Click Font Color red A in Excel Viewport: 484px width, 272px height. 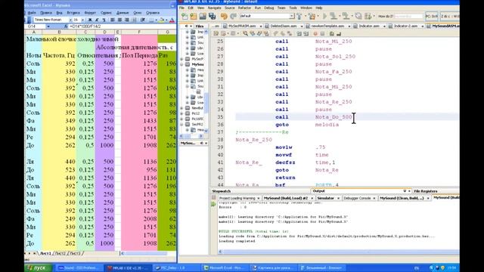point(172,20)
